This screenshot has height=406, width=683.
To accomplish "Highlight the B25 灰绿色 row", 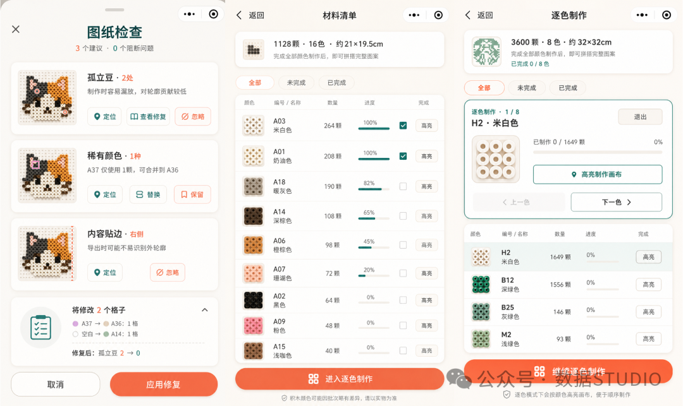I will coord(649,312).
